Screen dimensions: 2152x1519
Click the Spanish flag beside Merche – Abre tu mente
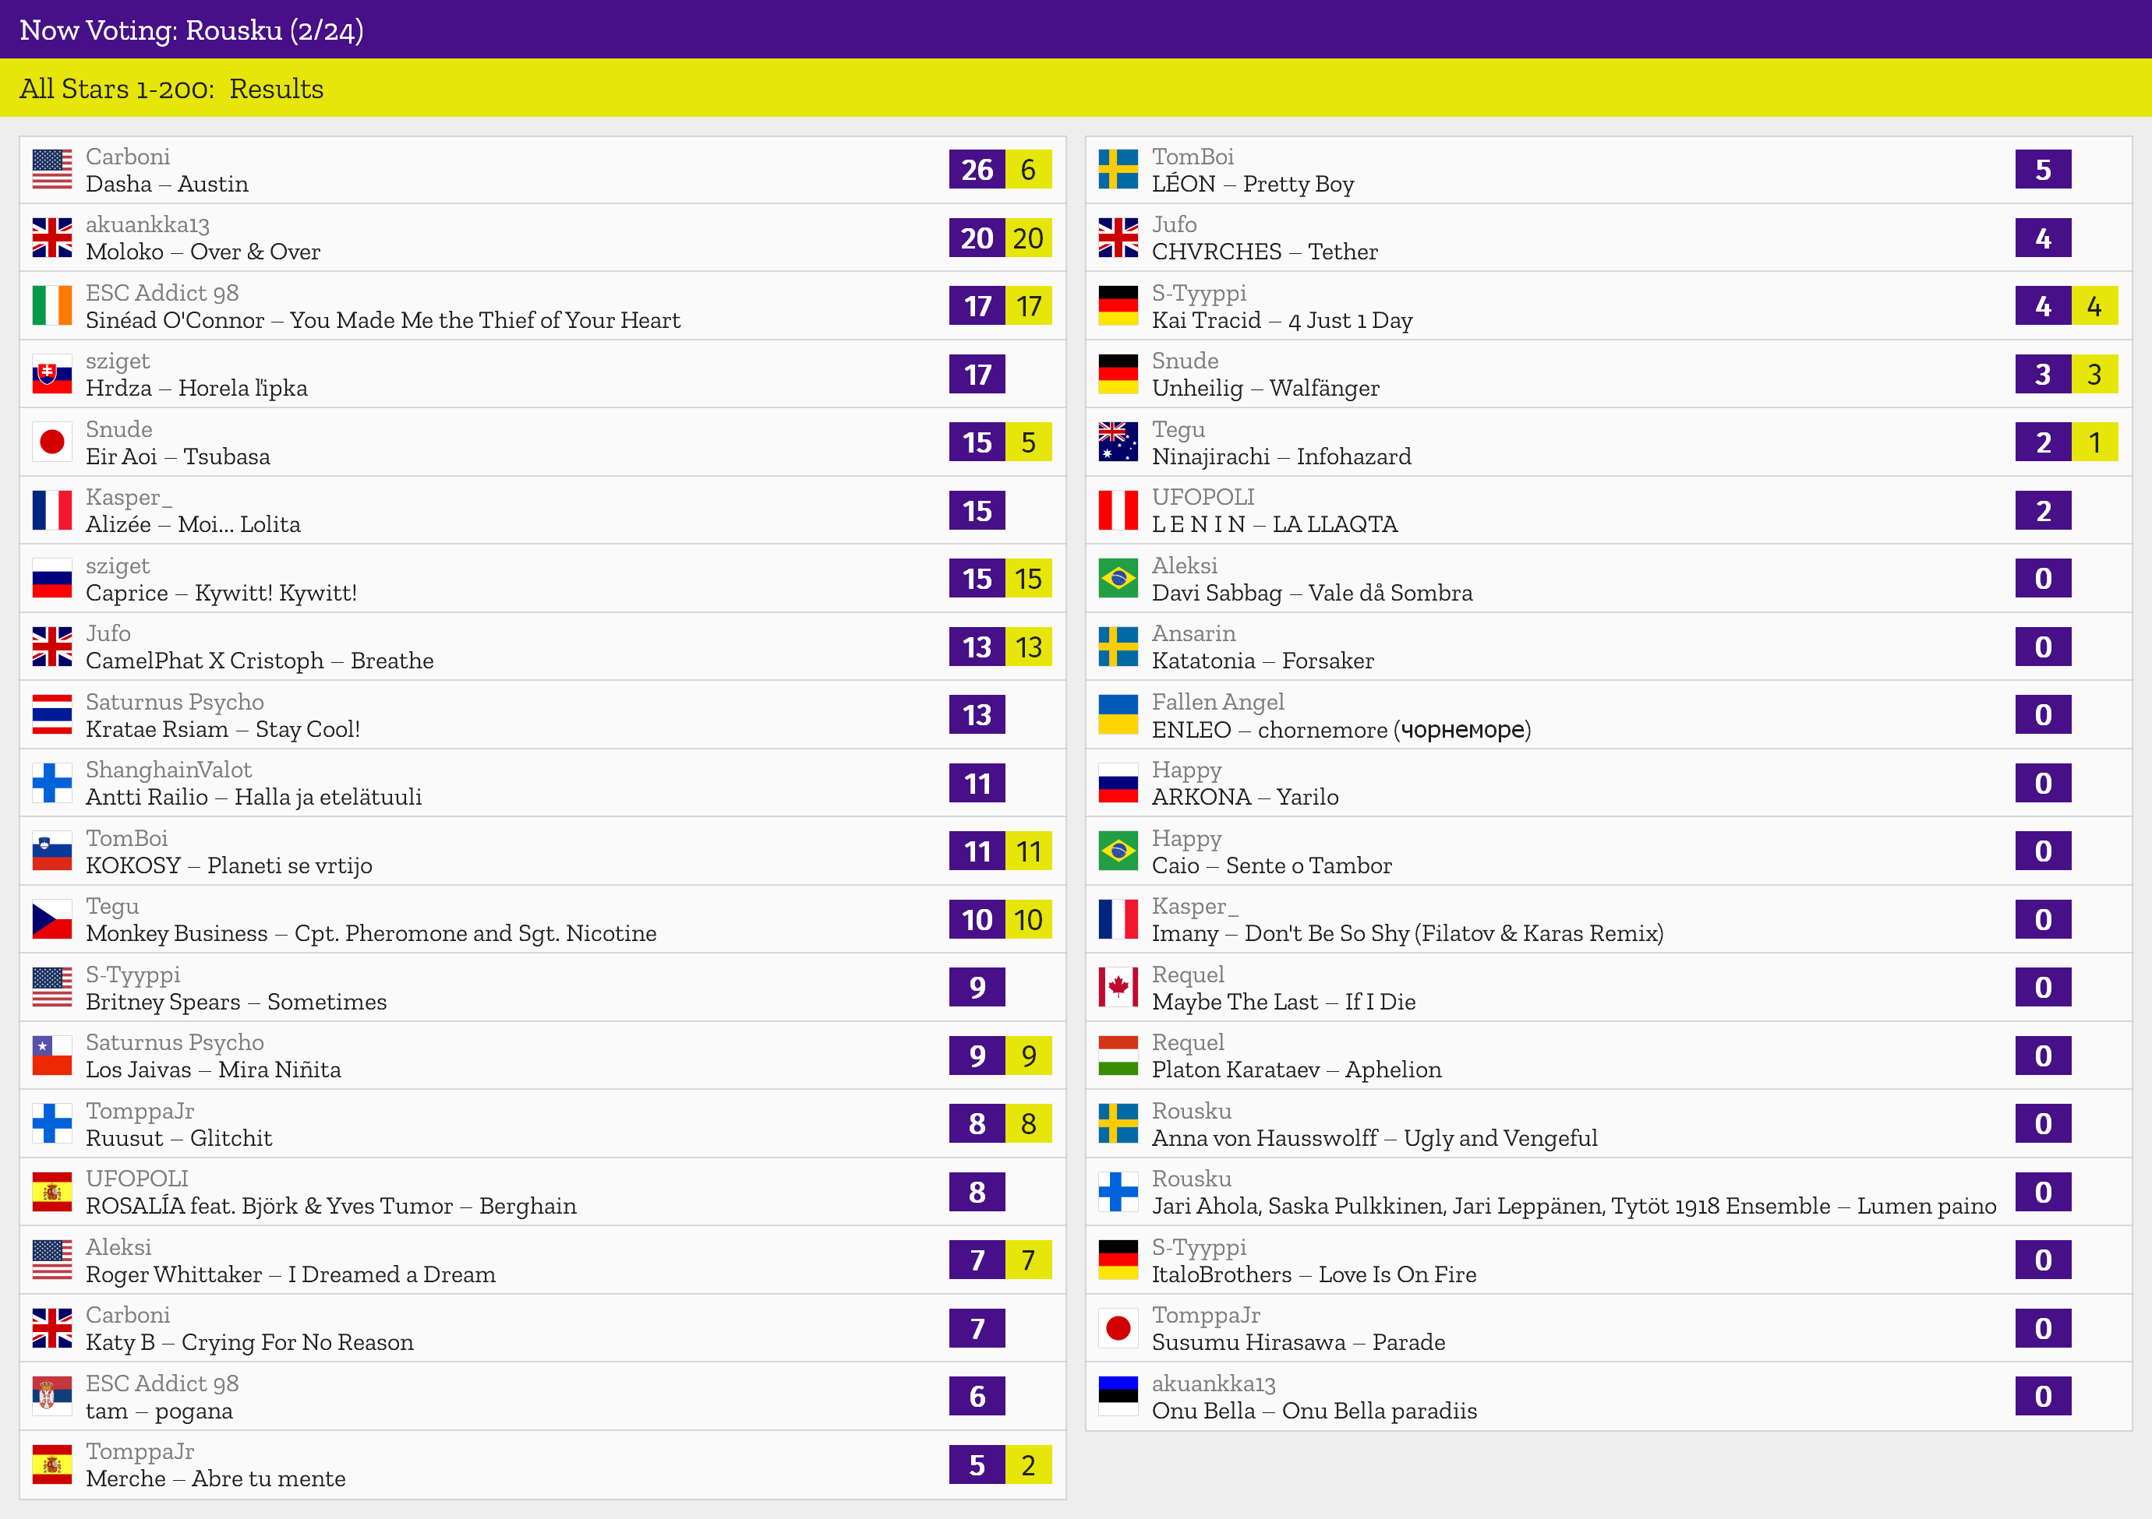coord(51,1464)
